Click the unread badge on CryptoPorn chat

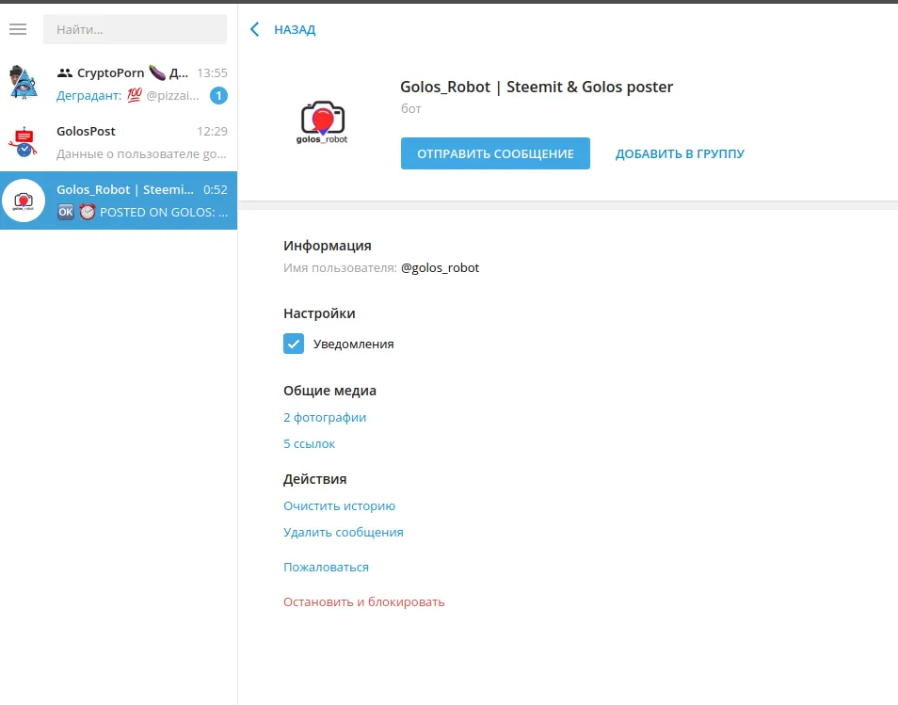click(218, 96)
